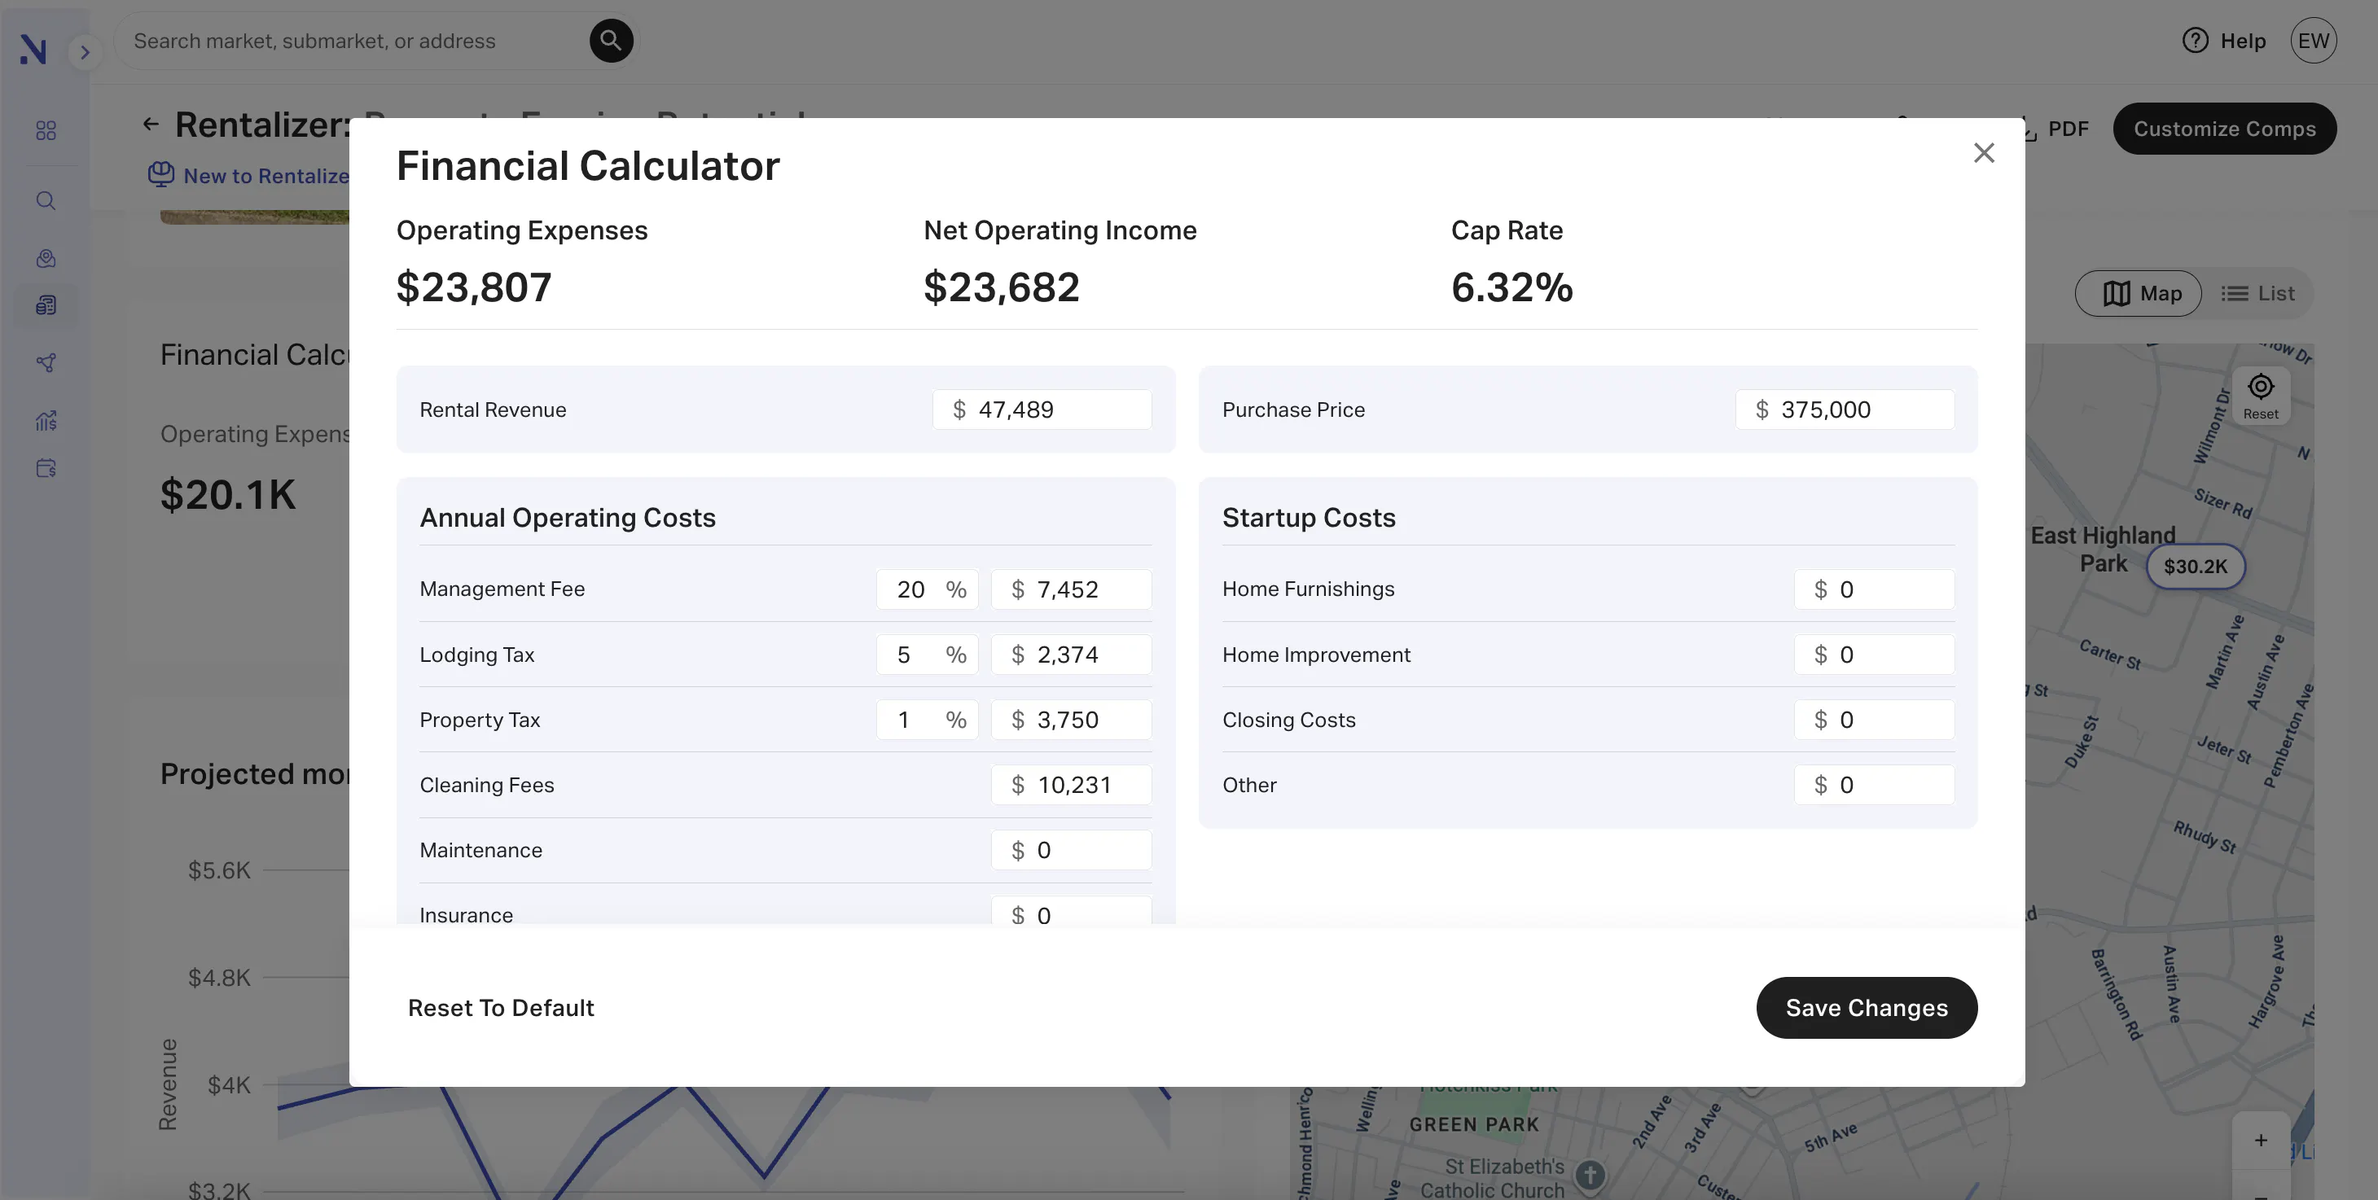Viewport: 2378px width, 1200px height.
Task: Edit Property Tax dollar amount
Action: point(1071,720)
